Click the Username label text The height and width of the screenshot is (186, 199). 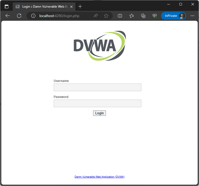click(61, 81)
